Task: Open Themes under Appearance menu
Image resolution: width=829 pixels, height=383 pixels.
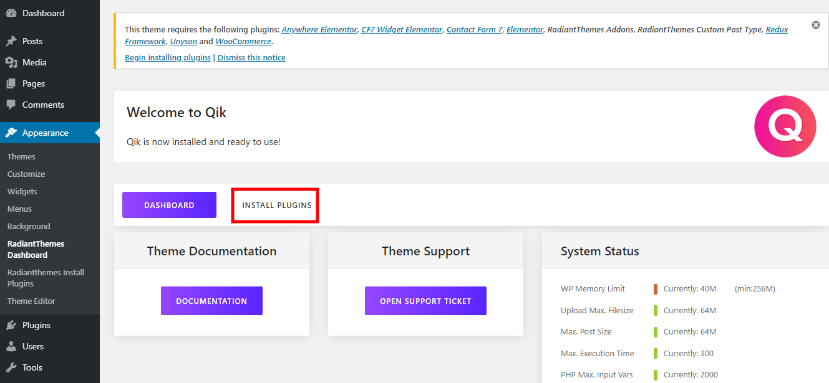Action: [x=21, y=156]
